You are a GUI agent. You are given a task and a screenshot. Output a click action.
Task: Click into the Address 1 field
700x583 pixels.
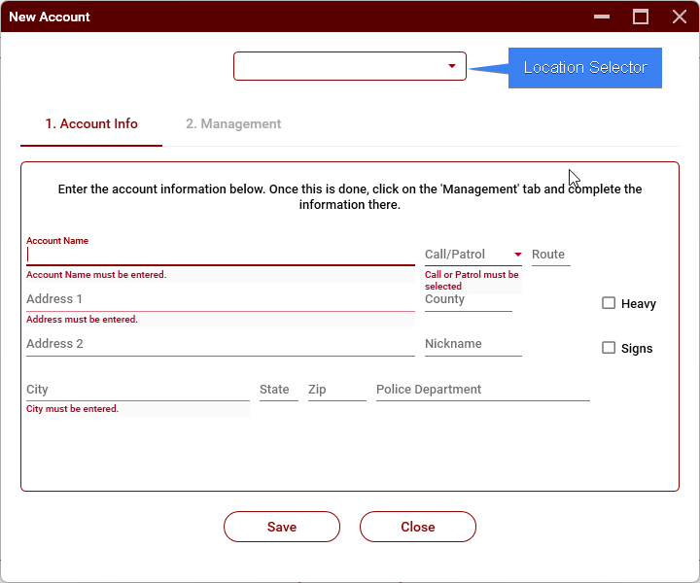(x=220, y=299)
